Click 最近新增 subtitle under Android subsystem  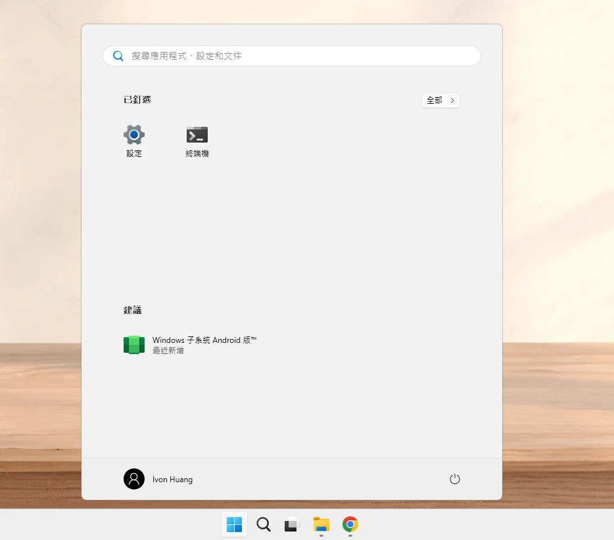point(168,351)
